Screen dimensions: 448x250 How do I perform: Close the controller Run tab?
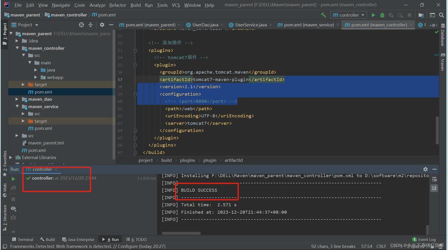56,169
